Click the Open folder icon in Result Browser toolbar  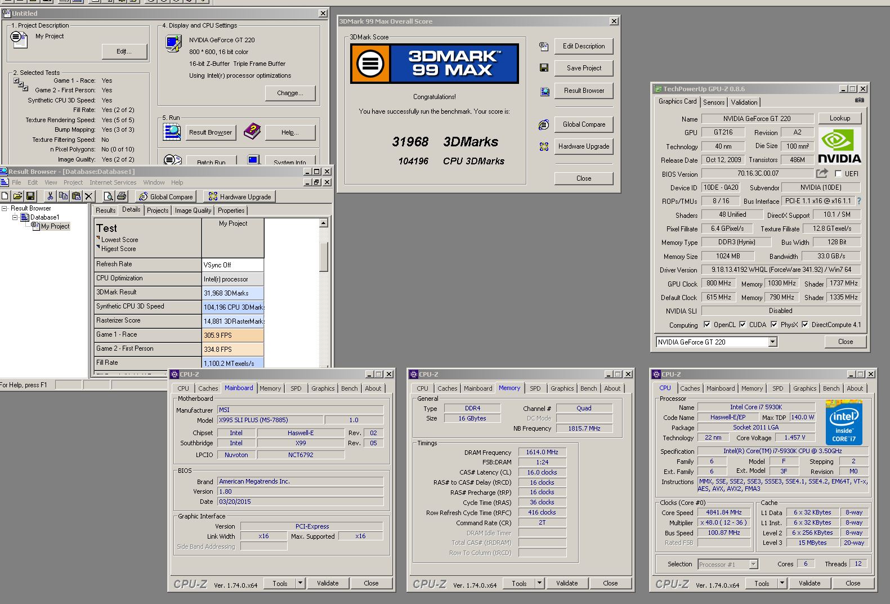pos(18,196)
